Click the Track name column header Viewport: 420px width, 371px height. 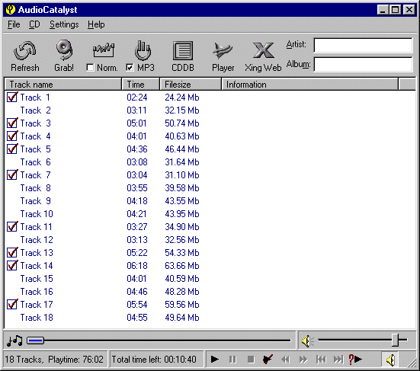(63, 85)
